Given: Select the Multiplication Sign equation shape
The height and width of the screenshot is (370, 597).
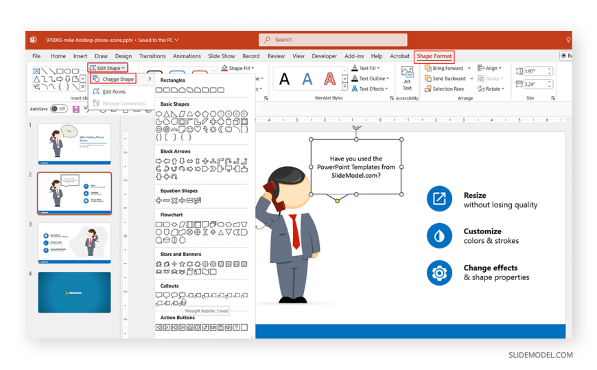Looking at the screenshot, I should (x=174, y=200).
